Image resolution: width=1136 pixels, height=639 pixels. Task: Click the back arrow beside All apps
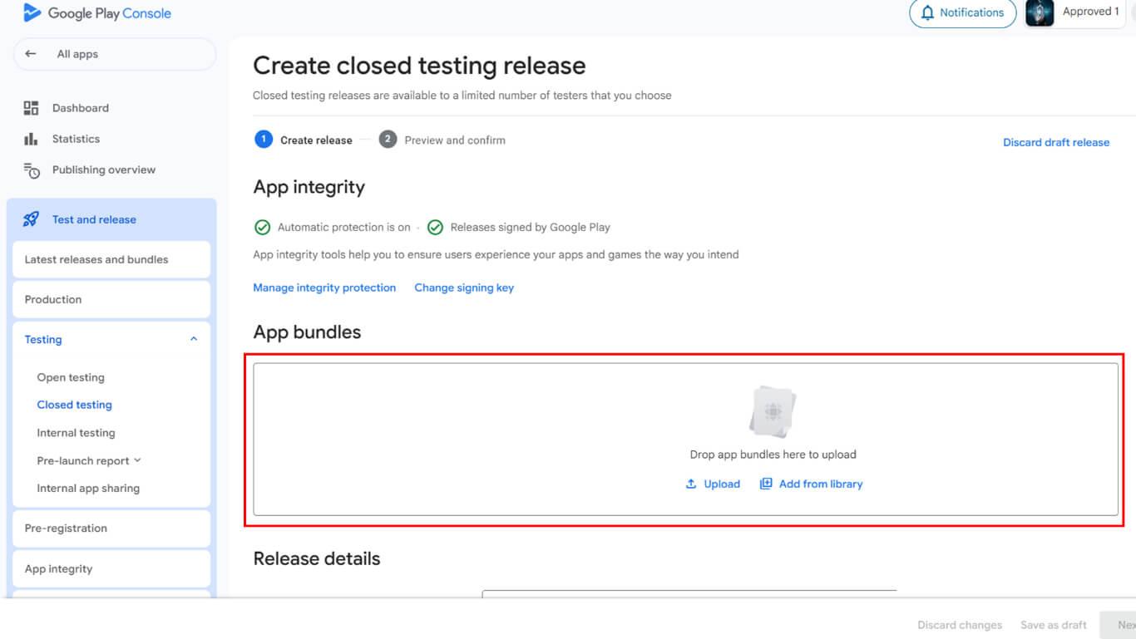[x=31, y=54]
